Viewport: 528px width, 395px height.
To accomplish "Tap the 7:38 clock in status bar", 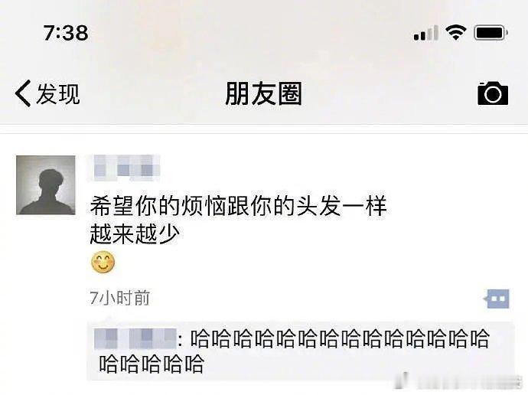I will click(66, 33).
